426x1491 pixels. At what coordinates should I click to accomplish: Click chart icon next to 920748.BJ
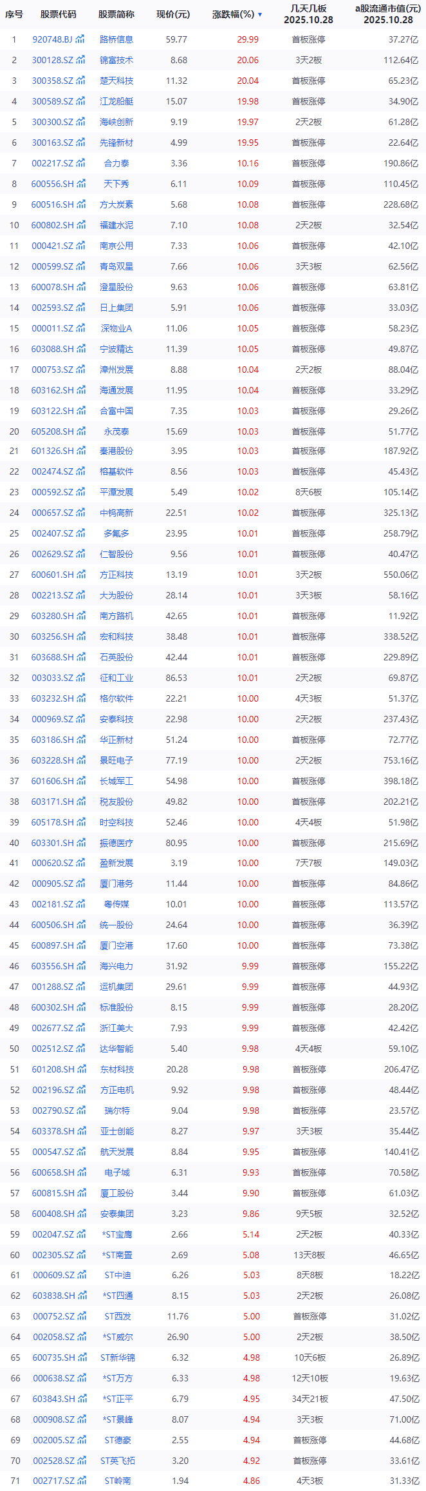[80, 39]
